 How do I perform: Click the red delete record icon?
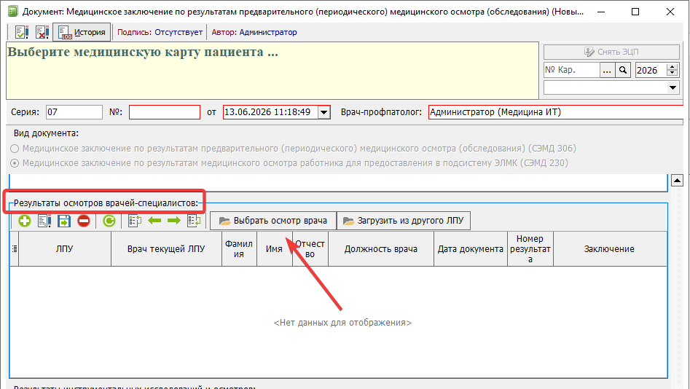click(84, 221)
